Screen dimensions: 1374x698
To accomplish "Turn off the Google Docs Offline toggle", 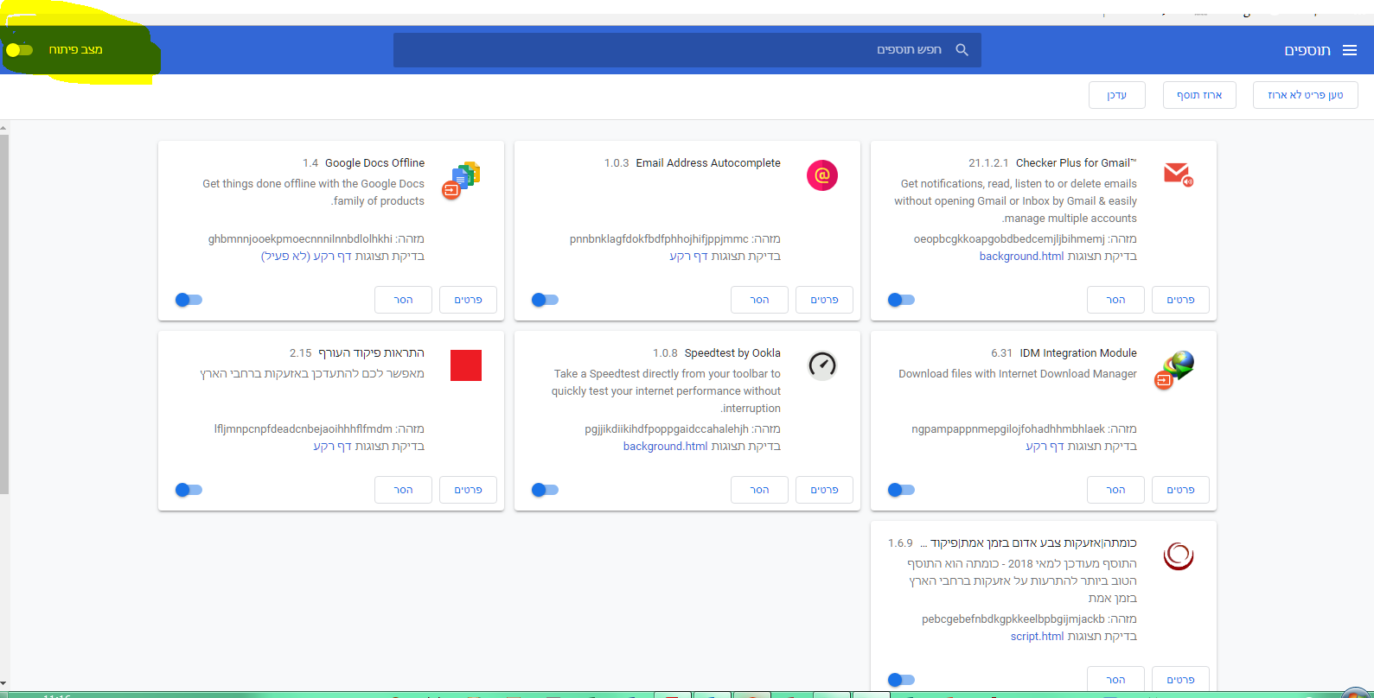I will pos(189,300).
